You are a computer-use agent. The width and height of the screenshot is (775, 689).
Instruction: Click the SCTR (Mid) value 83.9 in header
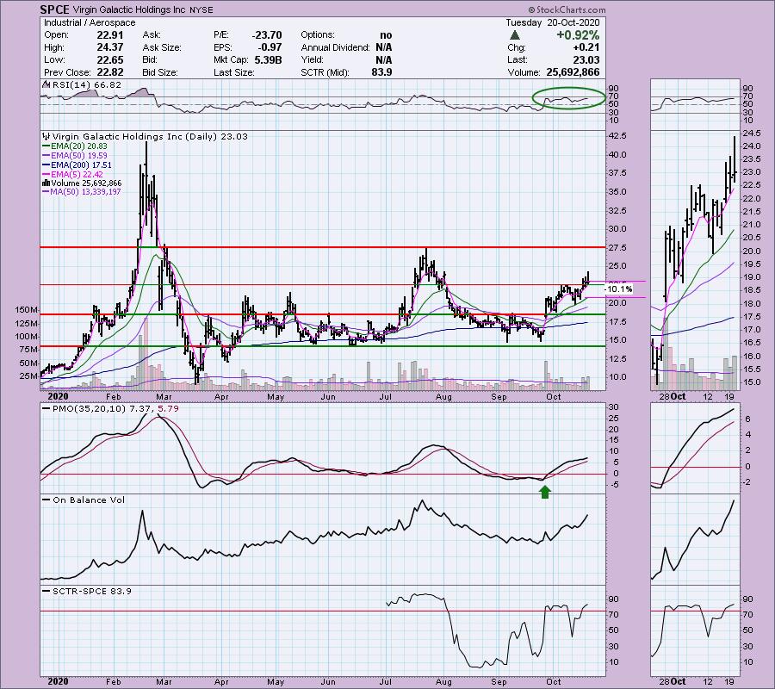382,72
